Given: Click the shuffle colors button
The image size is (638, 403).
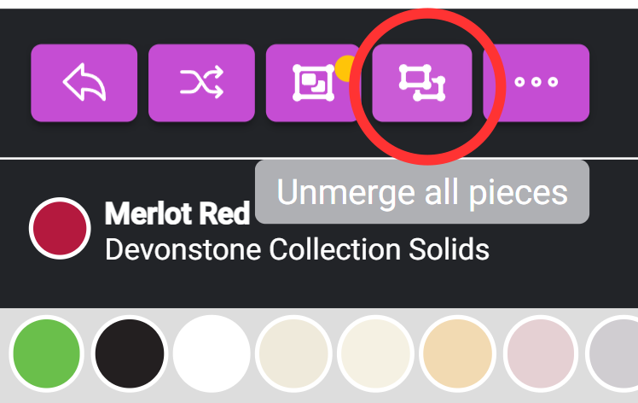Looking at the screenshot, I should coord(201,82).
